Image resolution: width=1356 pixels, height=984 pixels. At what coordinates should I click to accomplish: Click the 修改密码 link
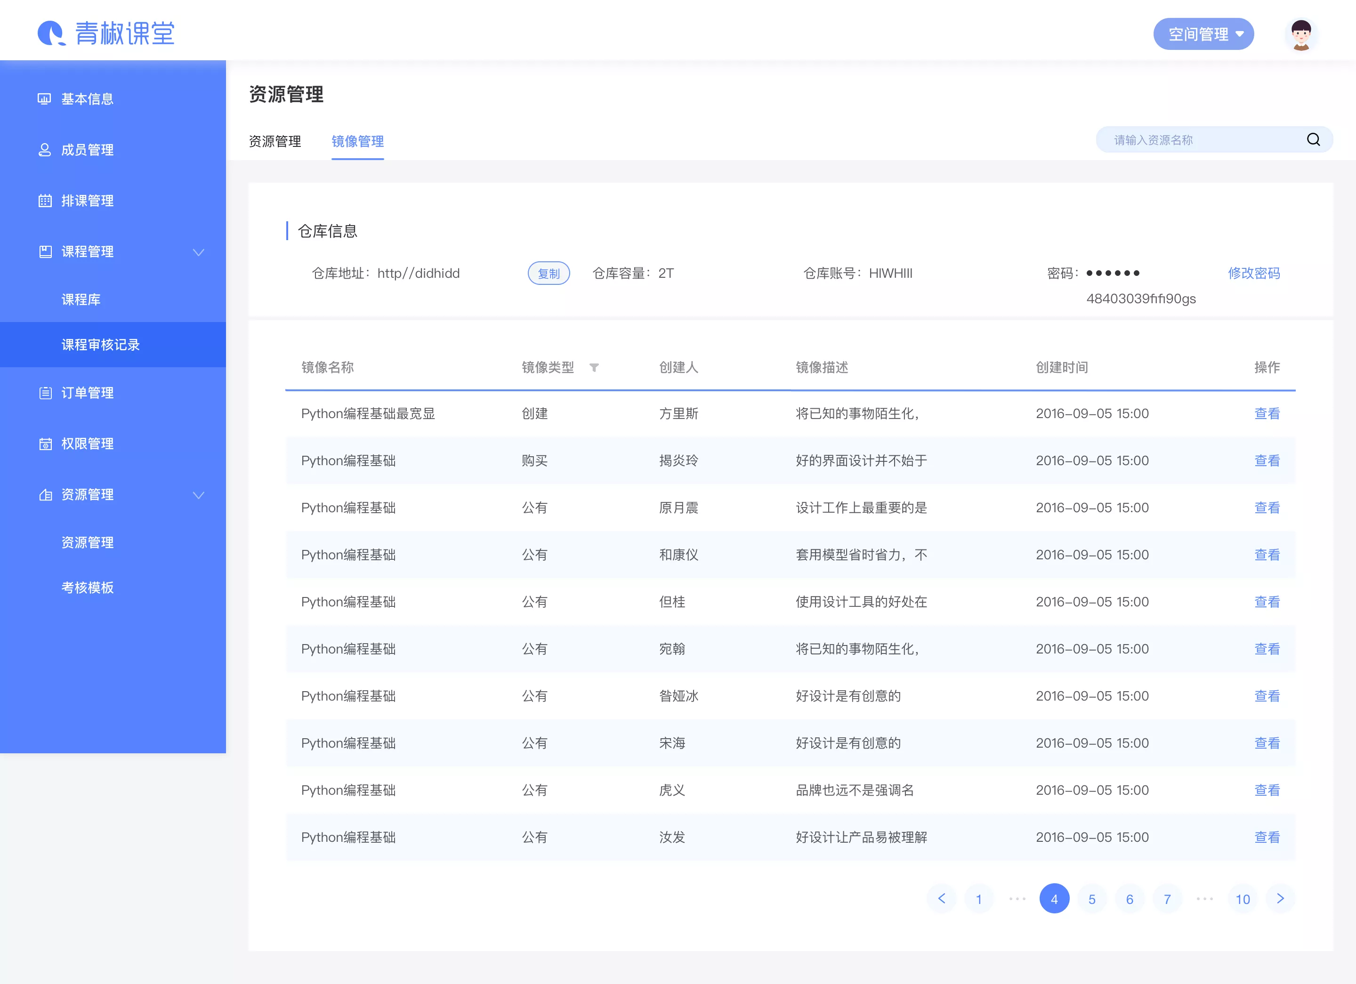tap(1254, 273)
